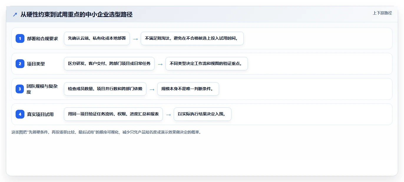Click the arrow after 区分研发 box

[160, 64]
